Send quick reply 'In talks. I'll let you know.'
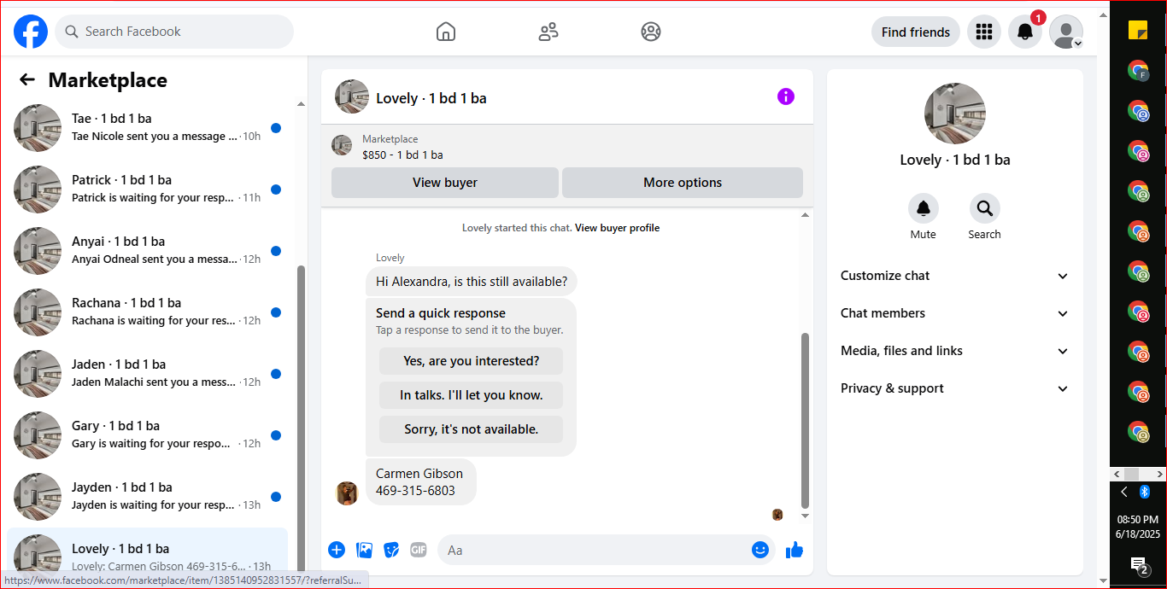The image size is (1167, 589). 472,395
